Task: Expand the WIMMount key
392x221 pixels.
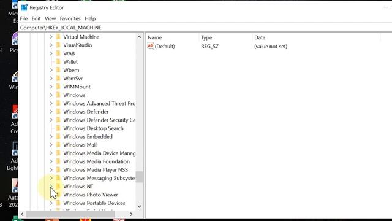Action: [x=51, y=87]
